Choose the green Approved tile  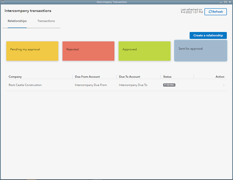[x=145, y=51]
